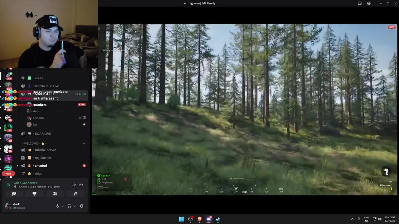Open network settings from tray
The image size is (399, 224).
[375, 219]
